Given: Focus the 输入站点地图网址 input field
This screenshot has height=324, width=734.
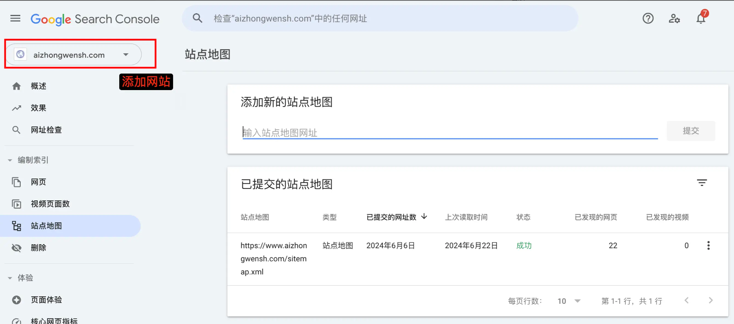Looking at the screenshot, I should 450,132.
